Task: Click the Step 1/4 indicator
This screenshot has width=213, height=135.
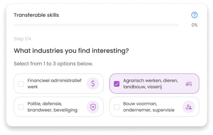Action: pos(22,39)
